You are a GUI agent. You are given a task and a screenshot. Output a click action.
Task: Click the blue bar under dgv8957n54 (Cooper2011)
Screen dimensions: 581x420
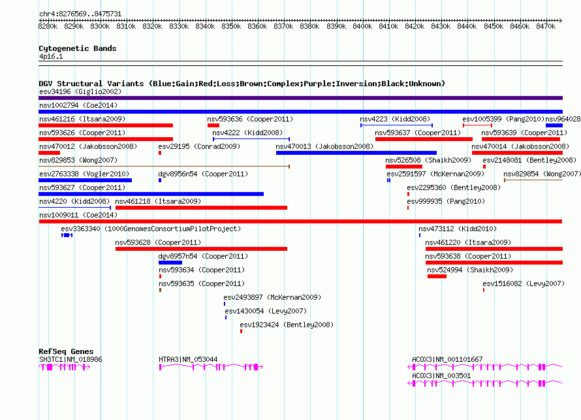coord(170,263)
